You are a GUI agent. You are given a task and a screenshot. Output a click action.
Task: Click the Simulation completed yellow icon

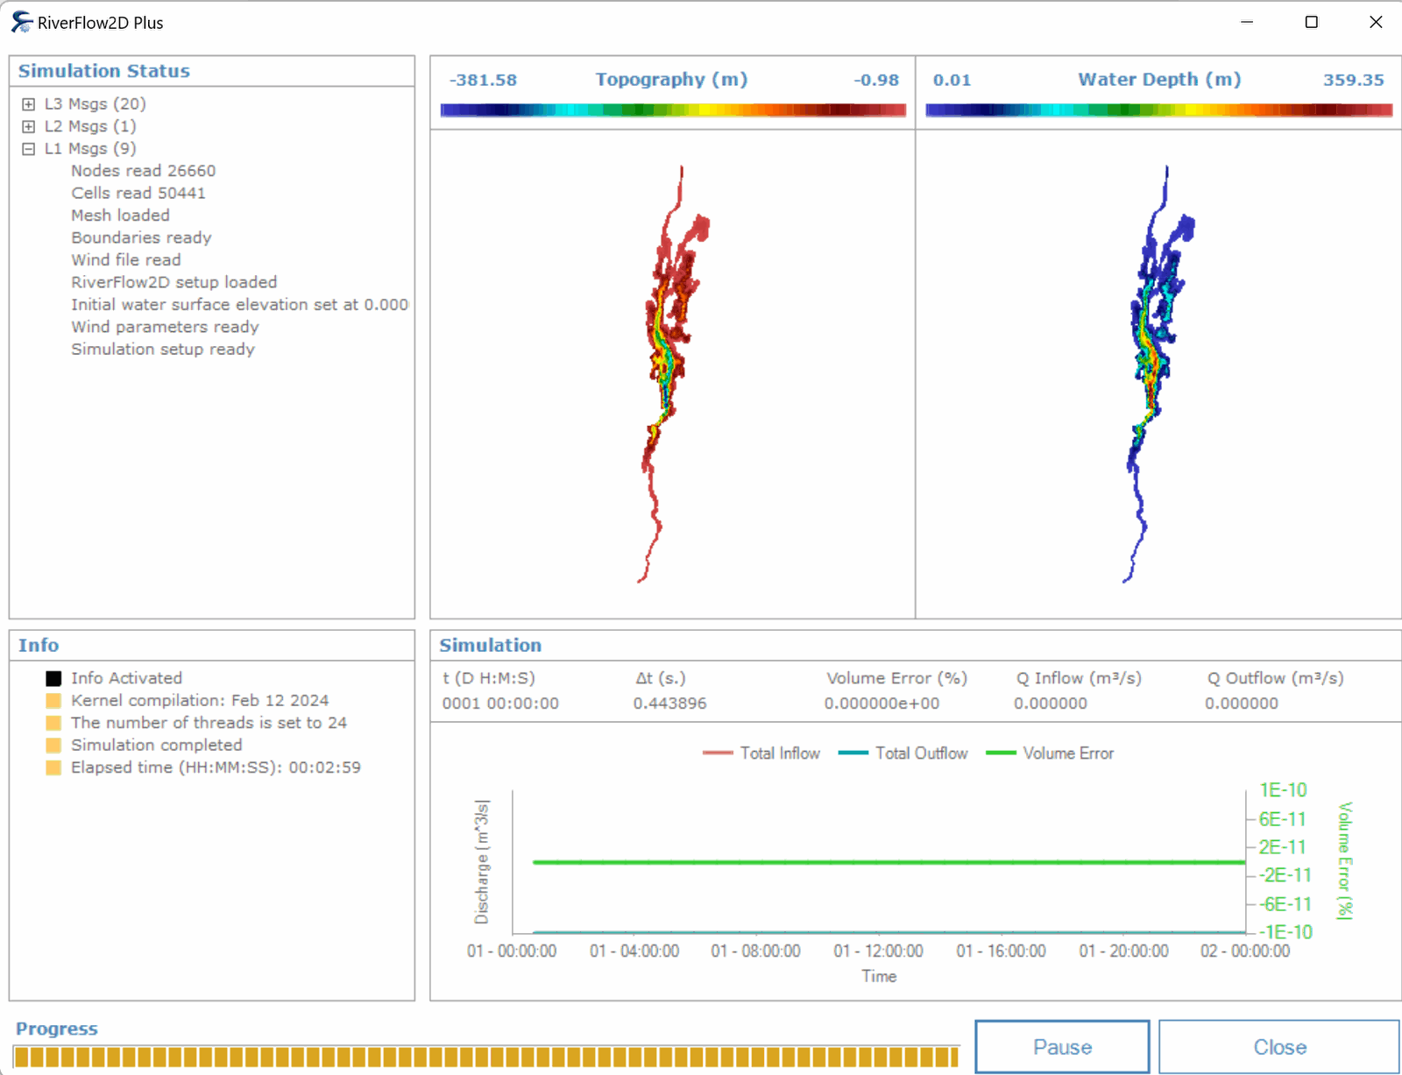53,746
